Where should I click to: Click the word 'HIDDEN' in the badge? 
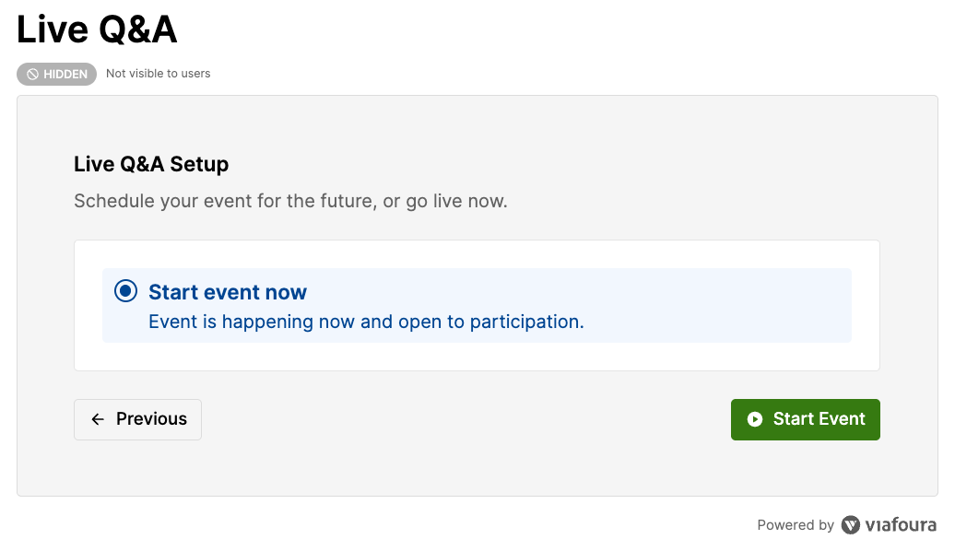pyautogui.click(x=65, y=75)
